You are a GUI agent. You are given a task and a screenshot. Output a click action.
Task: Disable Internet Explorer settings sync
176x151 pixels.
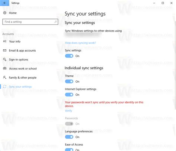point(69,95)
